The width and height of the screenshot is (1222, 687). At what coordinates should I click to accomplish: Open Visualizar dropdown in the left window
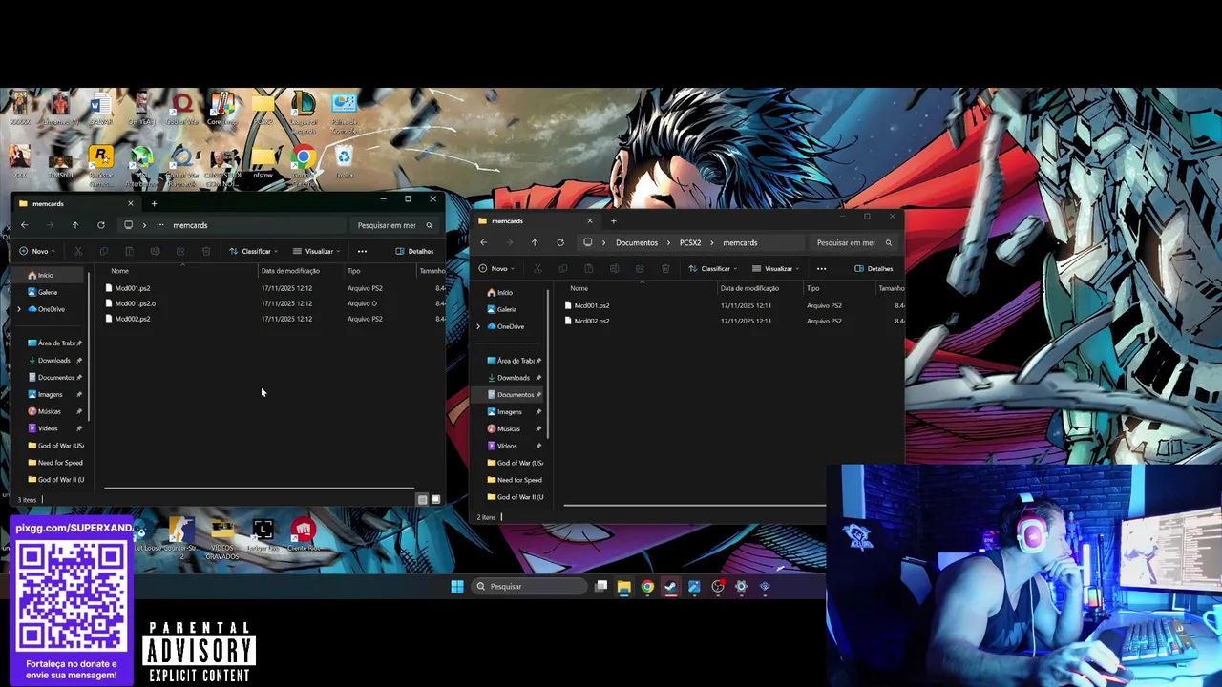[317, 251]
